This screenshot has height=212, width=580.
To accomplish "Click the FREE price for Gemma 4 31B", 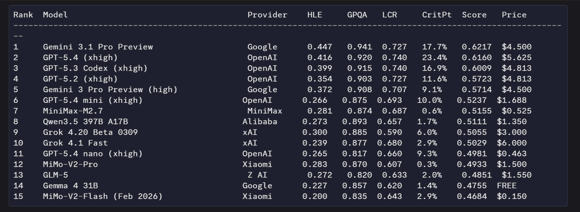I will point(507,185).
